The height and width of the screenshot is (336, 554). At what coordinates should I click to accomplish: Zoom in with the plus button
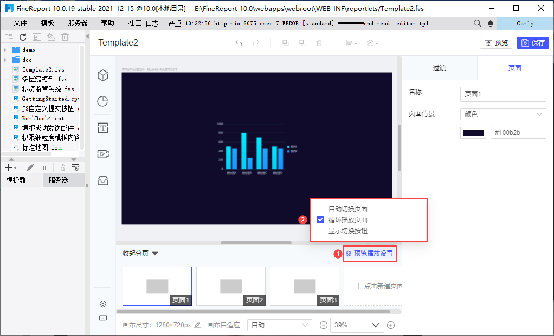[391, 325]
